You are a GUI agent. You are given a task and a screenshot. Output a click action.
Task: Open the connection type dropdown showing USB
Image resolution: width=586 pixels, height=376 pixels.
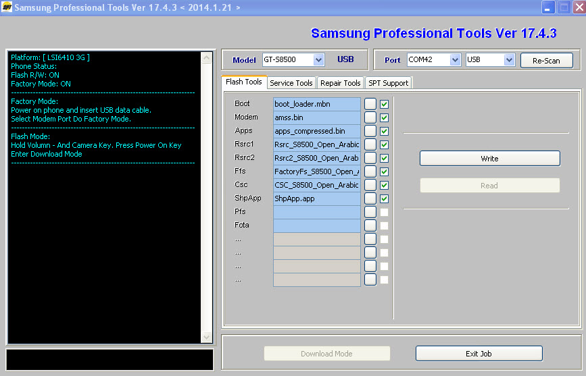point(490,60)
